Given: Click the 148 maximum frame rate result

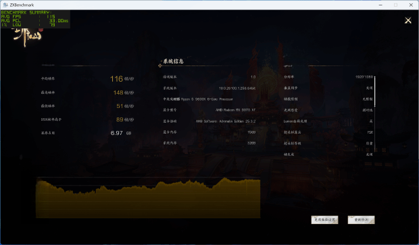Looking at the screenshot, I should 118,92.
